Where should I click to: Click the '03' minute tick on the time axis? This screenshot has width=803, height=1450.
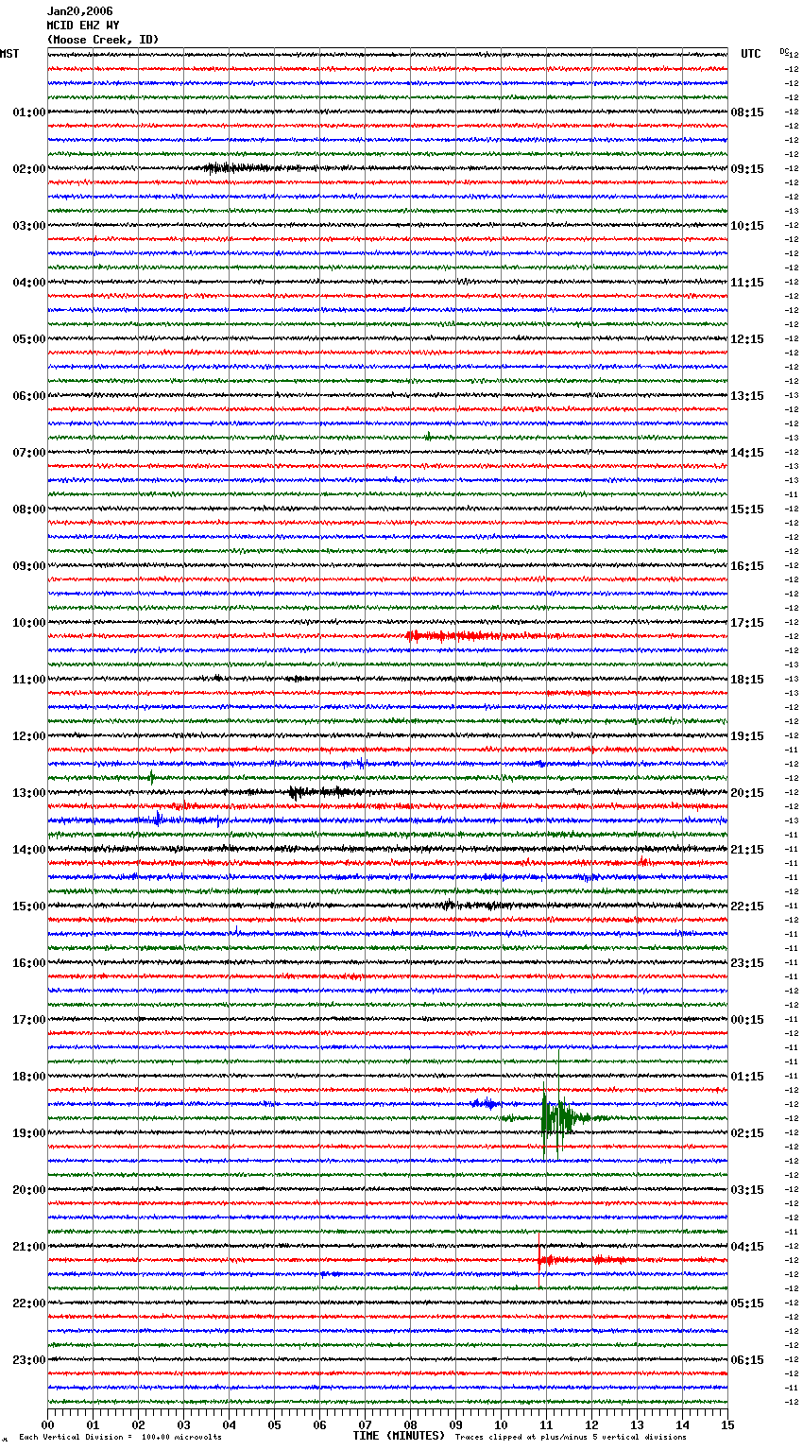click(184, 1425)
